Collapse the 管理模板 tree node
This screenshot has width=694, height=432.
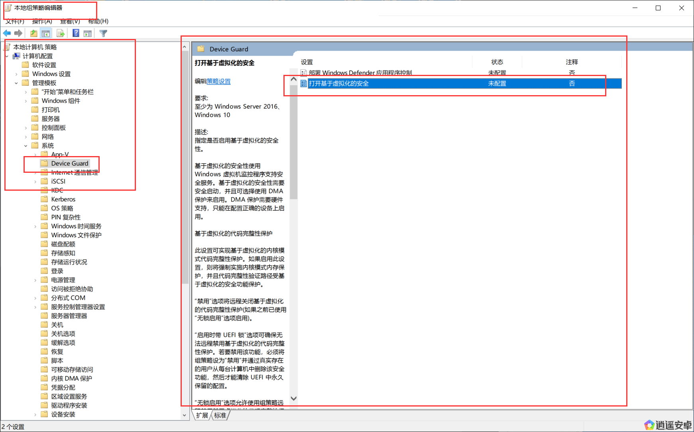tap(16, 83)
